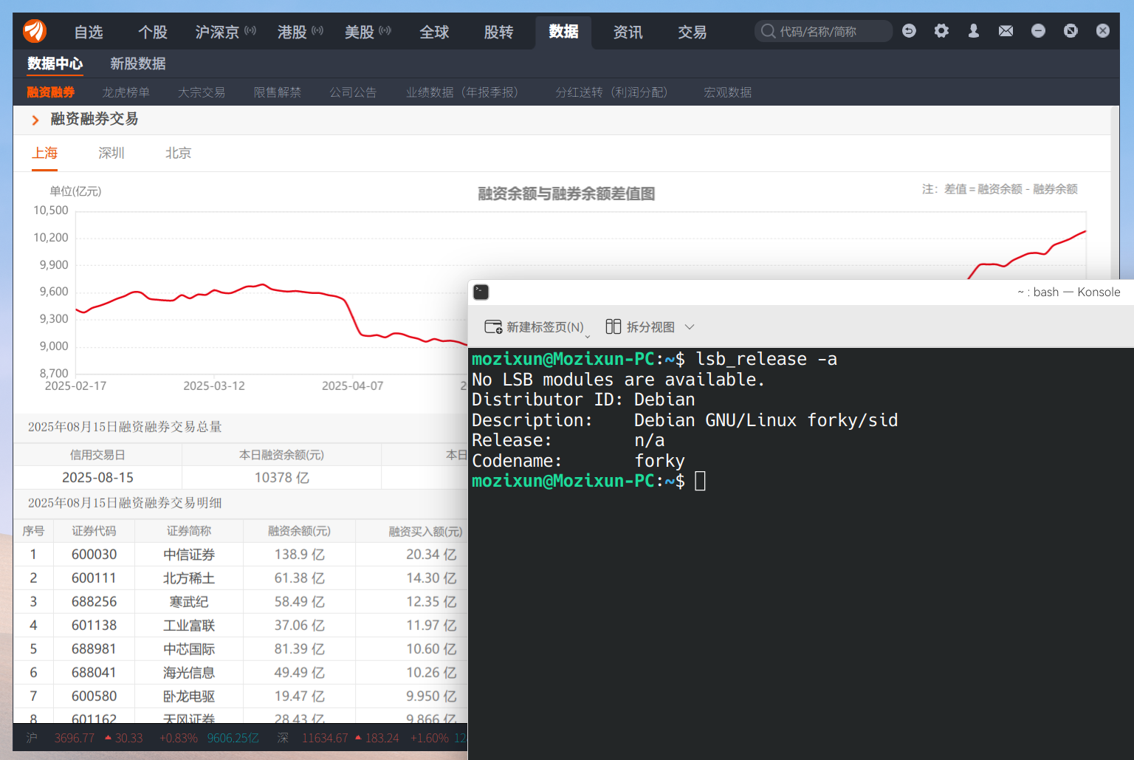Open the 个股 tab

153,32
